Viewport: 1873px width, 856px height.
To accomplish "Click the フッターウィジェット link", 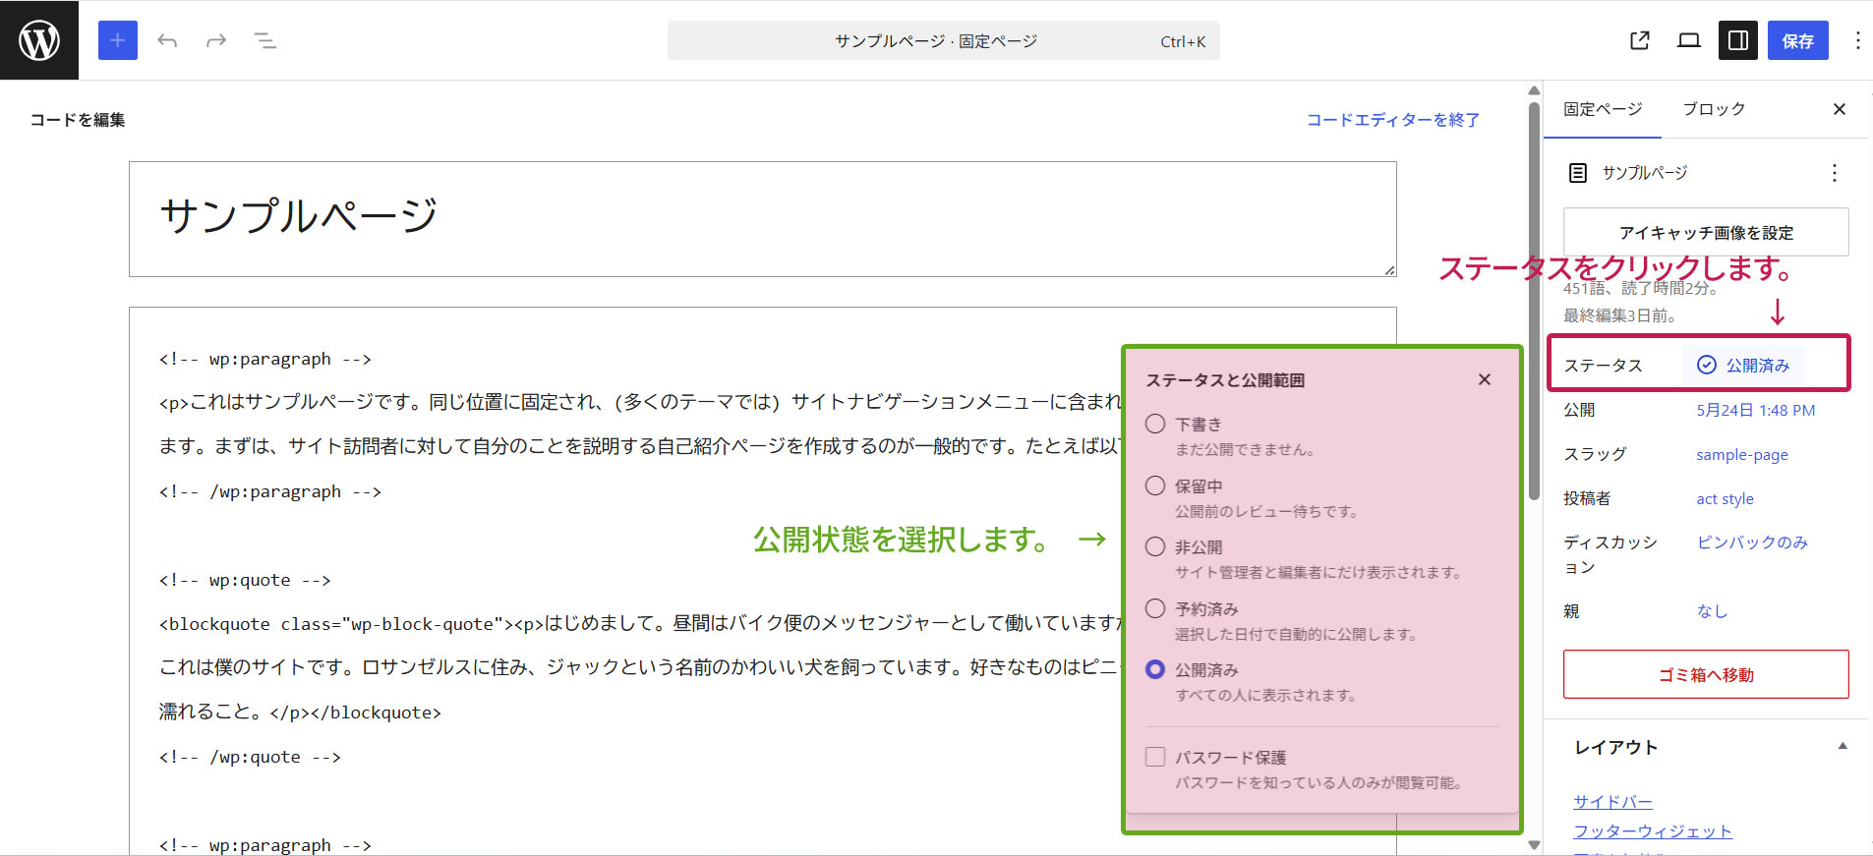I will coord(1653,831).
